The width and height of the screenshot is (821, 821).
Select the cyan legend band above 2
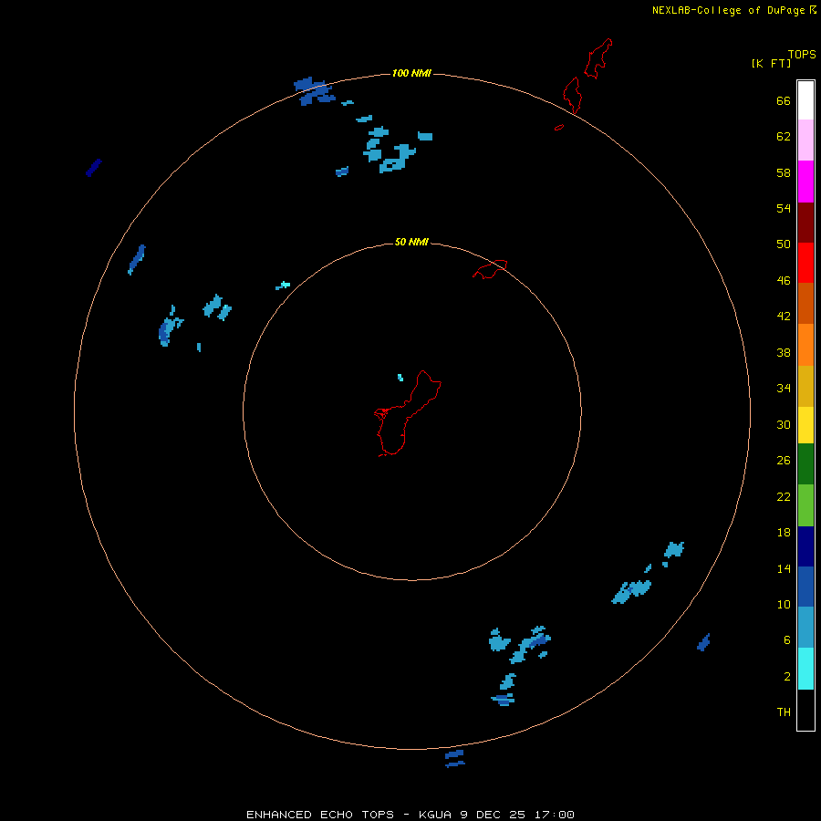click(805, 669)
